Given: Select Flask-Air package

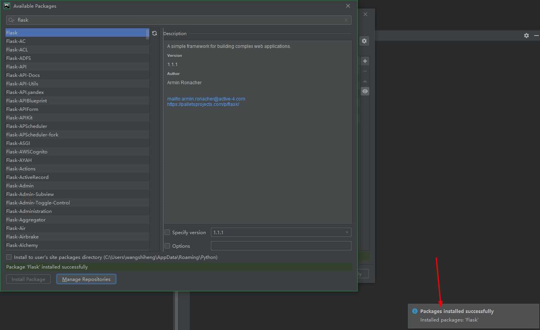Looking at the screenshot, I should click(77, 228).
